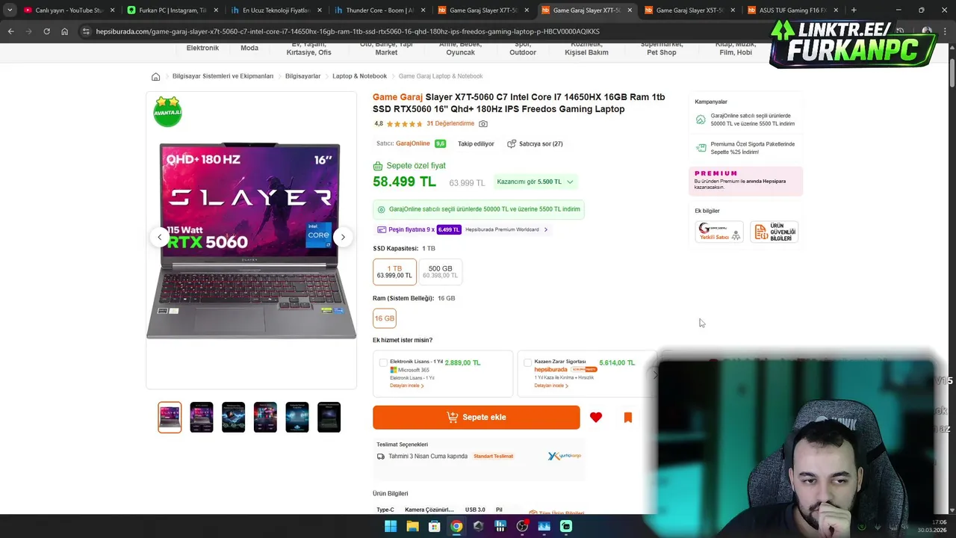Click Sepete ekle button
956x538 pixels.
(477, 418)
